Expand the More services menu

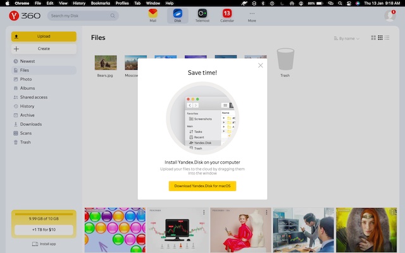(252, 15)
